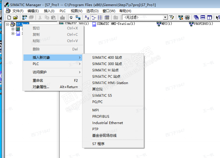Image resolution: width=220 pixels, height=158 pixels.
Task: Choose 重命名 from the context menu
Action: [53, 80]
